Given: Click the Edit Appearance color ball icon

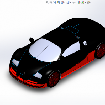Looking at the screenshot, I should pyautogui.click(x=79, y=2).
